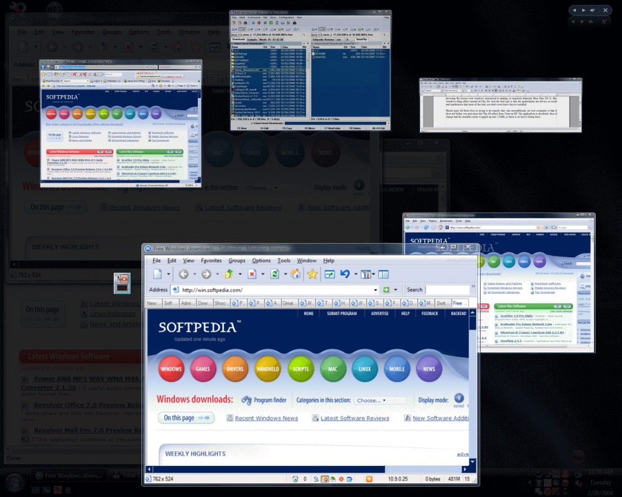This screenshot has height=497, width=622.
Task: Select the Total Commander window thumbnail
Action: tap(310, 71)
